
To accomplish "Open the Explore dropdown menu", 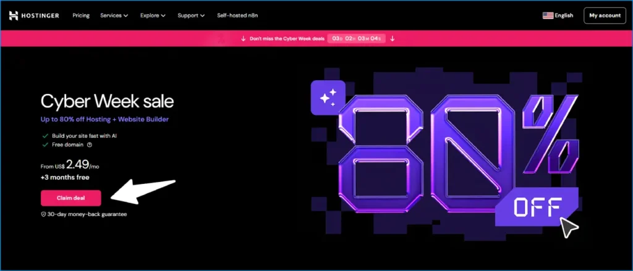I will (153, 15).
